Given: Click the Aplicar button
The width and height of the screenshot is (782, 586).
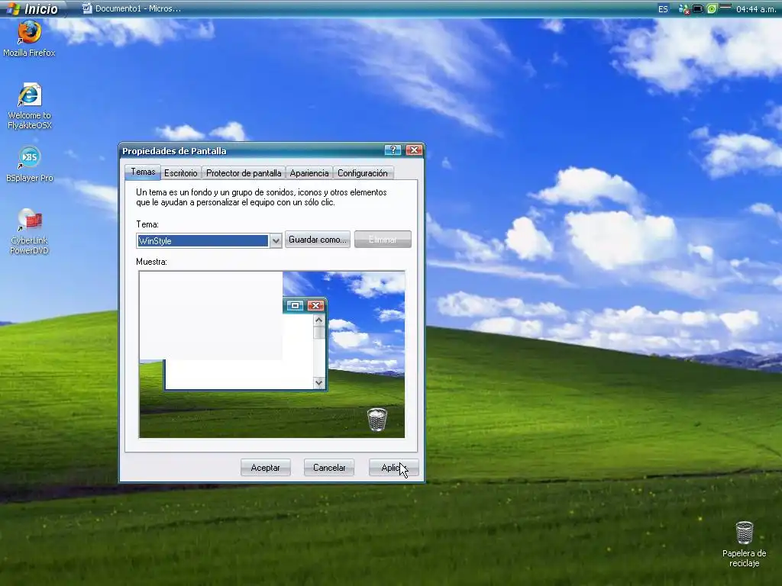Looking at the screenshot, I should [393, 468].
